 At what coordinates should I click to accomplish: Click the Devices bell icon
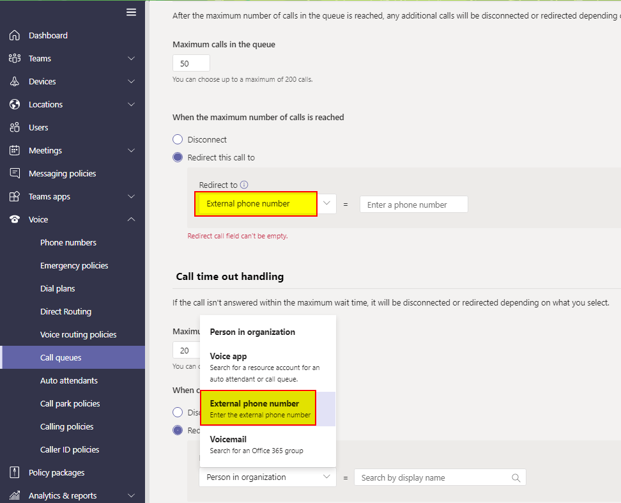[15, 81]
